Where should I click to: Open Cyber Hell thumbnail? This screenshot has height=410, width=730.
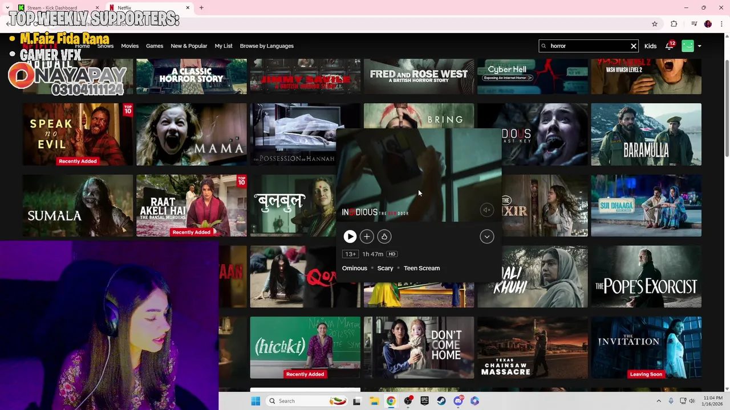tap(533, 76)
